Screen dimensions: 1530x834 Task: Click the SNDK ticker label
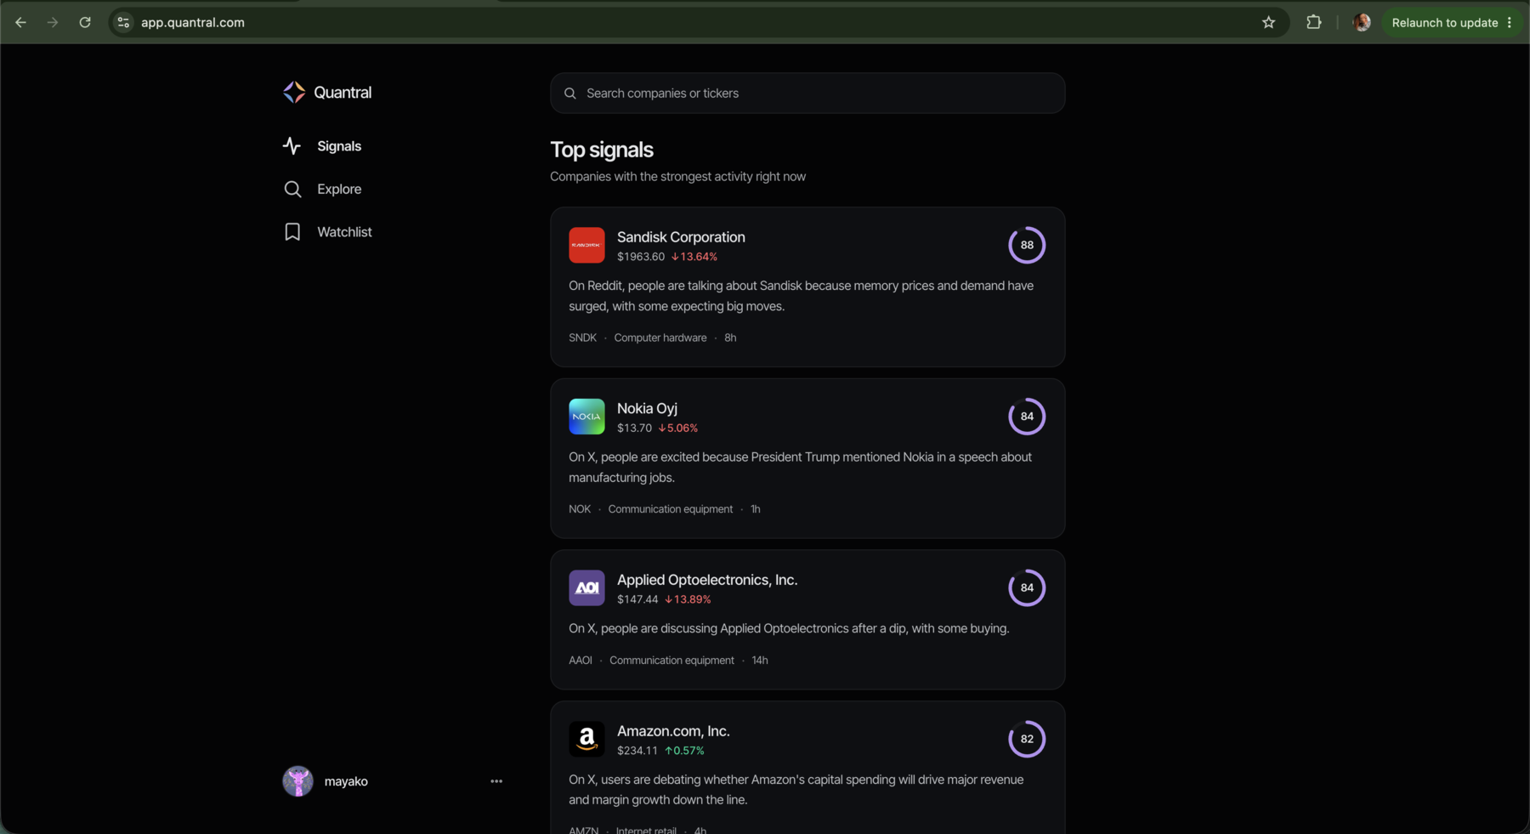coord(582,338)
